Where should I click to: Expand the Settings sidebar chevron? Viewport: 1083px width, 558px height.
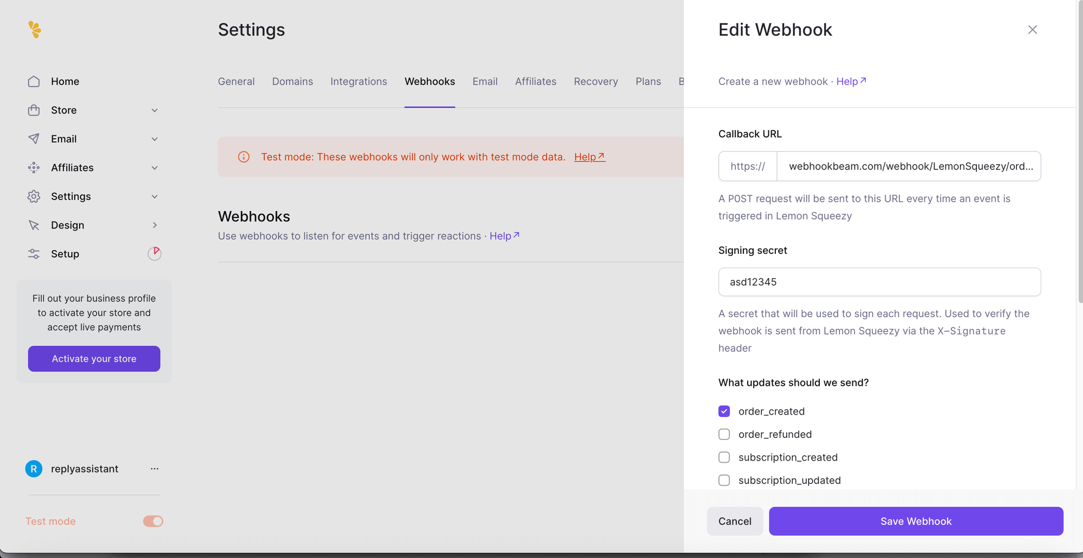[x=154, y=196]
